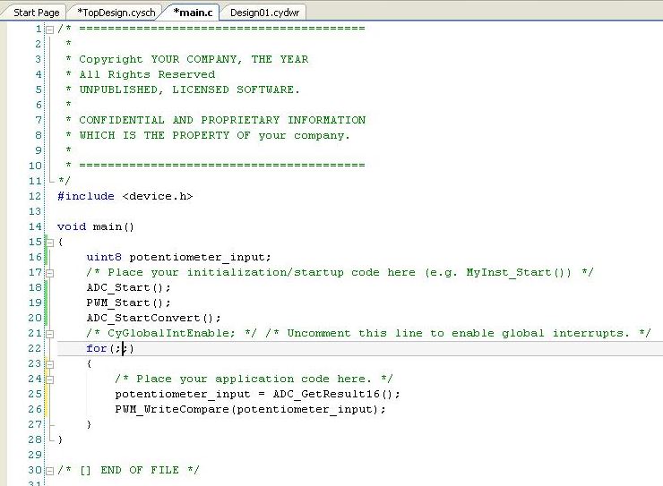Image resolution: width=663 pixels, height=486 pixels.
Task: Collapse the main function body at line 15
Action: [49, 242]
